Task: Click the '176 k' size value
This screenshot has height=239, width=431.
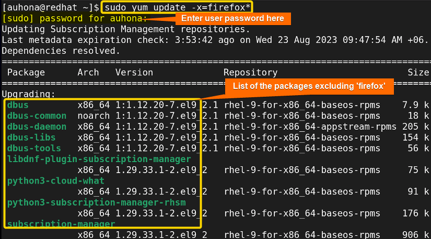Action: tap(415, 213)
